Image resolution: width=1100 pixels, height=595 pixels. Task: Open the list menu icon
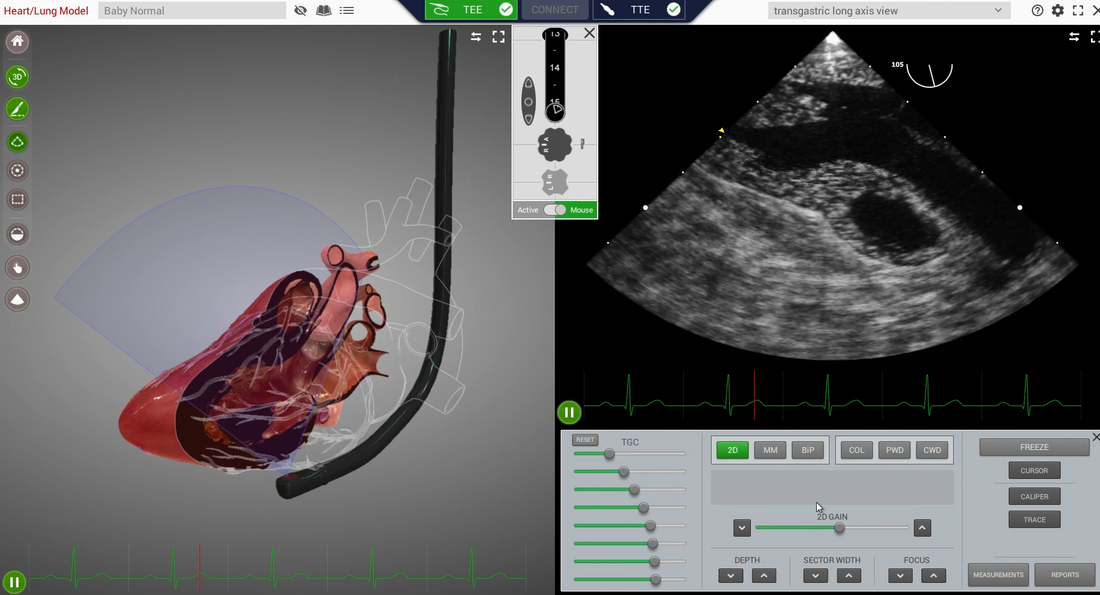(347, 10)
